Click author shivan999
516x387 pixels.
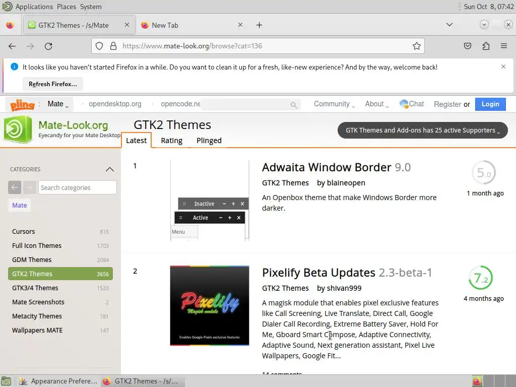click(344, 288)
